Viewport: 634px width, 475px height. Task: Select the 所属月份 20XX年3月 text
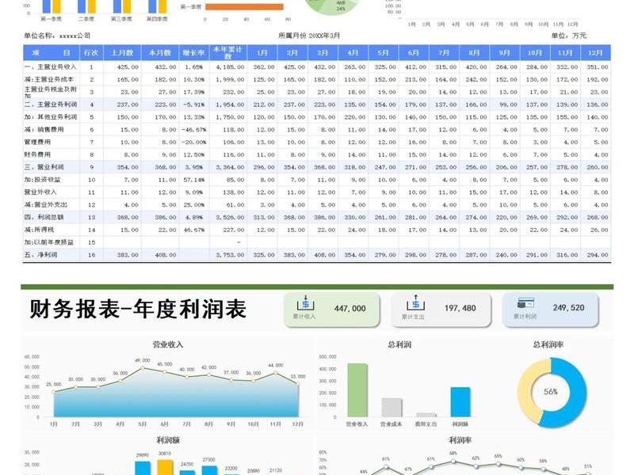309,36
